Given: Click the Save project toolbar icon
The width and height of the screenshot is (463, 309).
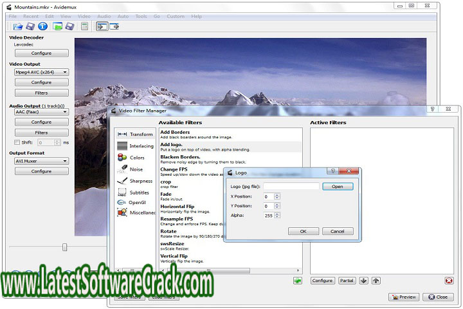Looking at the screenshot, I should [69, 26].
